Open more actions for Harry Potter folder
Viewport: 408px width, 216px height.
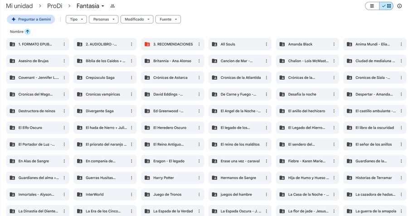tap(199, 178)
